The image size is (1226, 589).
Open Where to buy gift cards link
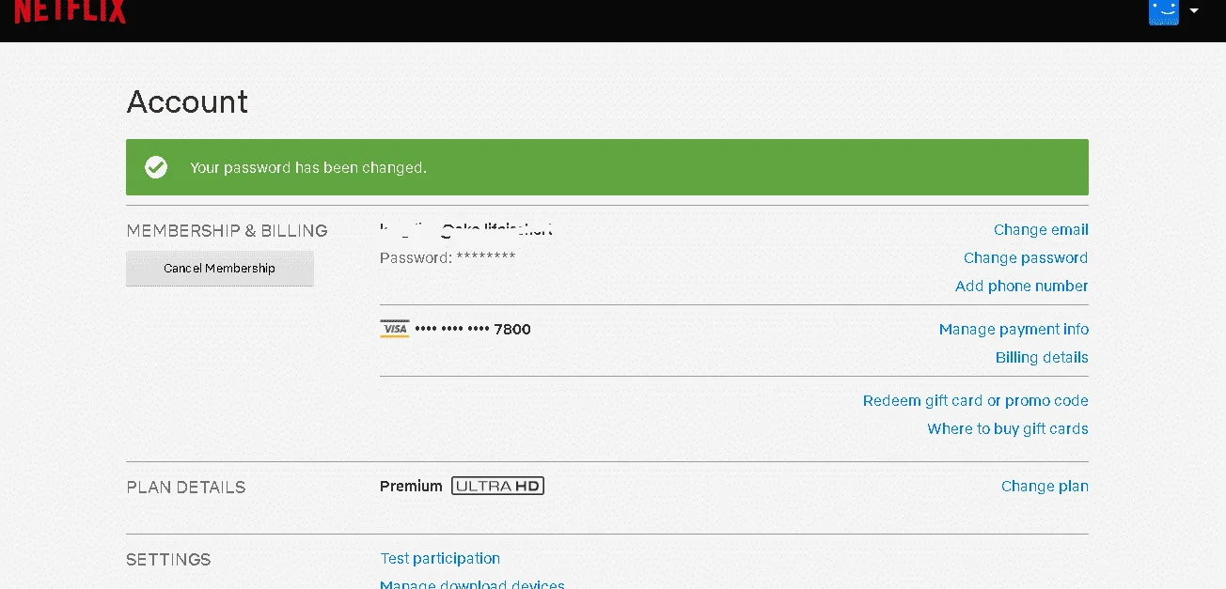[1008, 428]
